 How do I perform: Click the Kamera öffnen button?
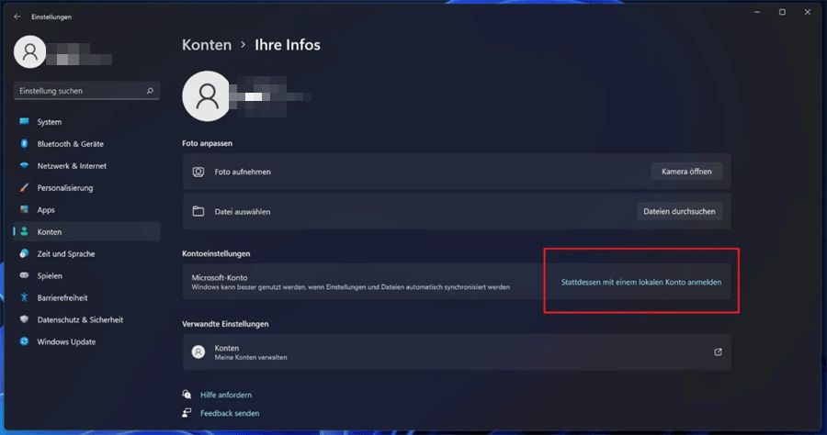click(x=686, y=172)
